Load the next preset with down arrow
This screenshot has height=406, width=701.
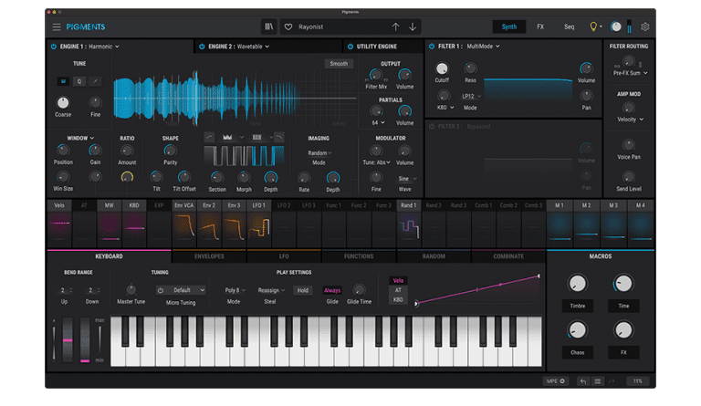(x=413, y=27)
